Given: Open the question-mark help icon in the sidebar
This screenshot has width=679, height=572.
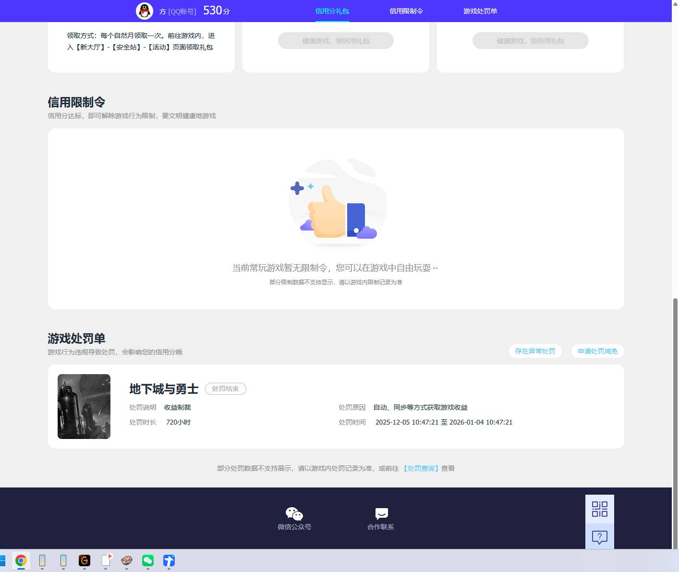Looking at the screenshot, I should pos(599,538).
